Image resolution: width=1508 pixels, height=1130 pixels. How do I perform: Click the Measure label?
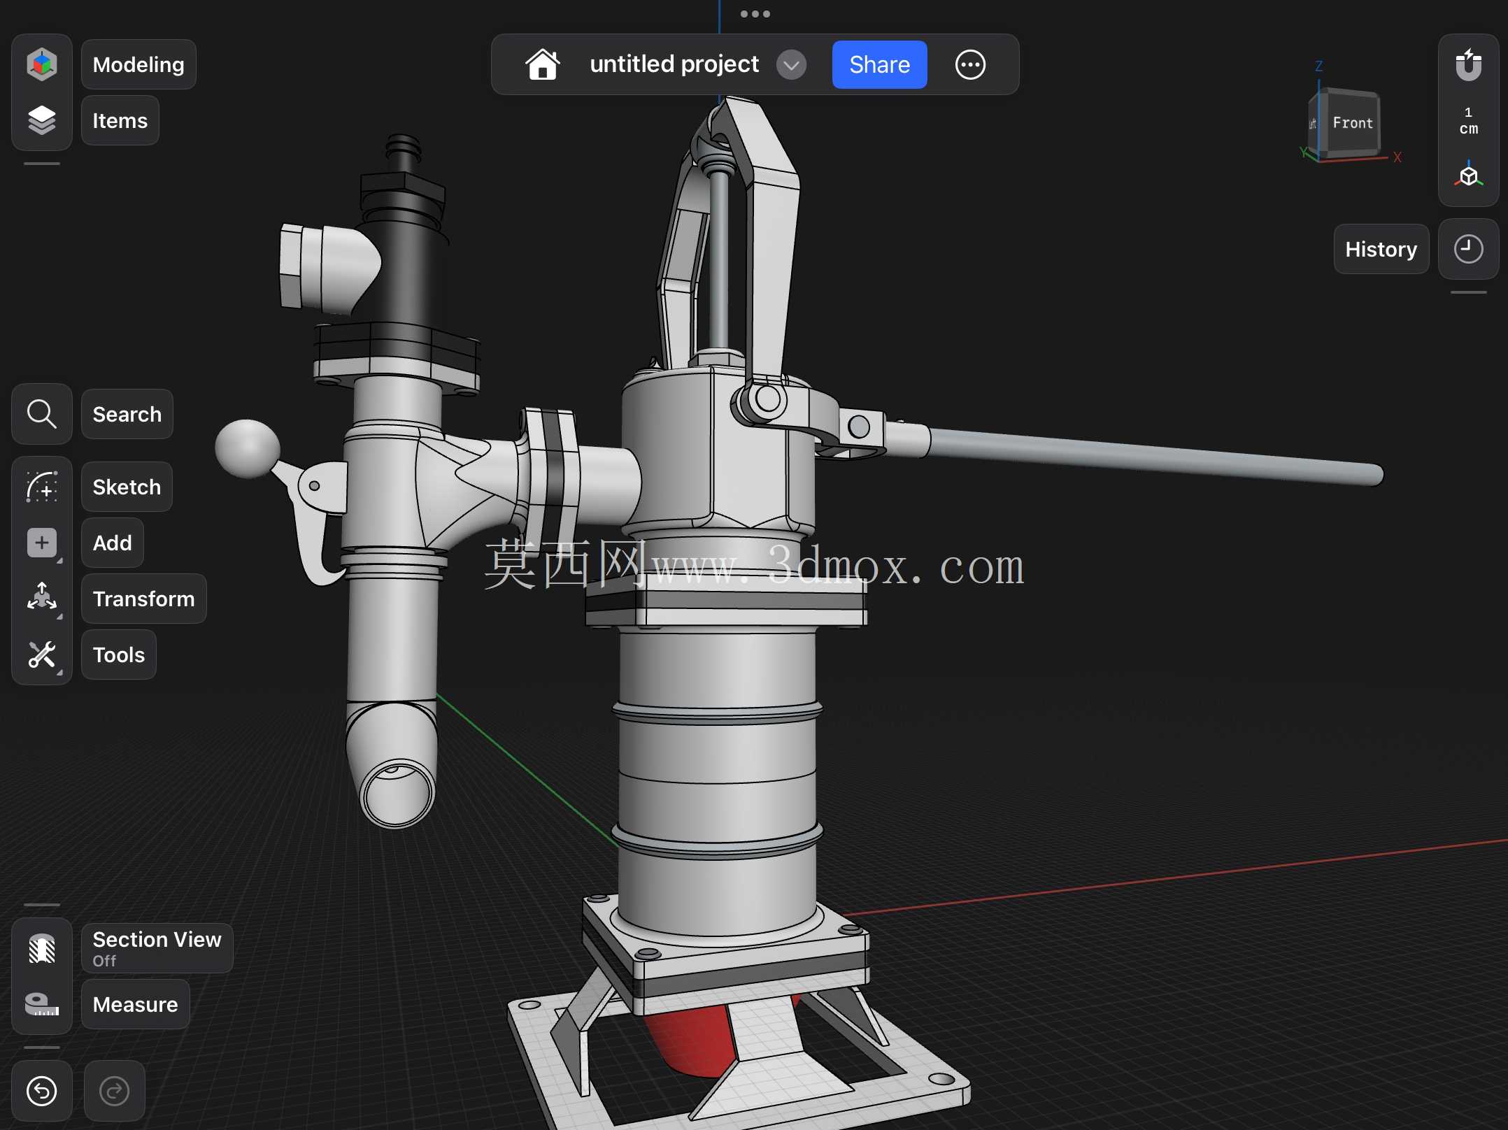pyautogui.click(x=135, y=1004)
